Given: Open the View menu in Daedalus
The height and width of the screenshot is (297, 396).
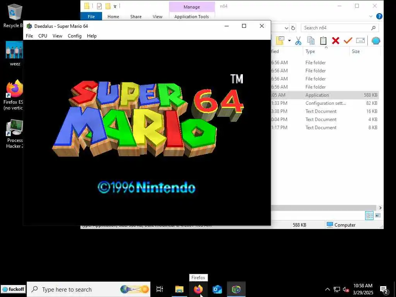Looking at the screenshot, I should coord(57,36).
